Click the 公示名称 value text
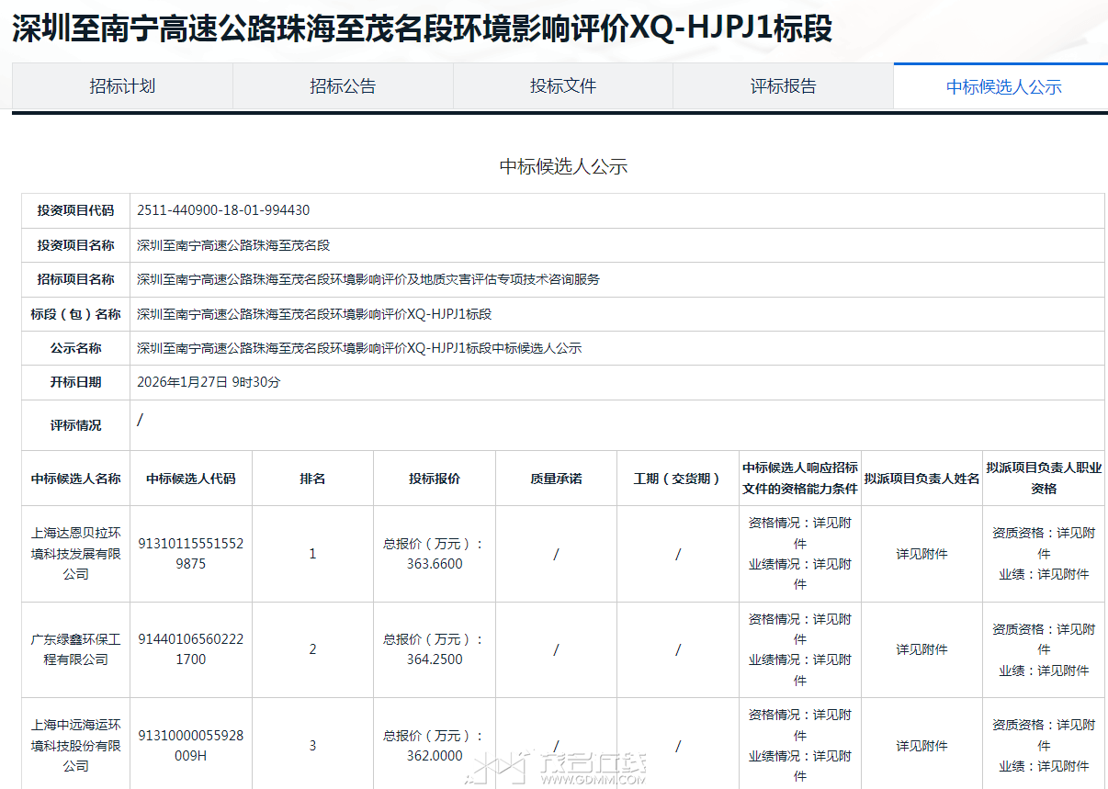This screenshot has height=789, width=1108. click(x=358, y=348)
